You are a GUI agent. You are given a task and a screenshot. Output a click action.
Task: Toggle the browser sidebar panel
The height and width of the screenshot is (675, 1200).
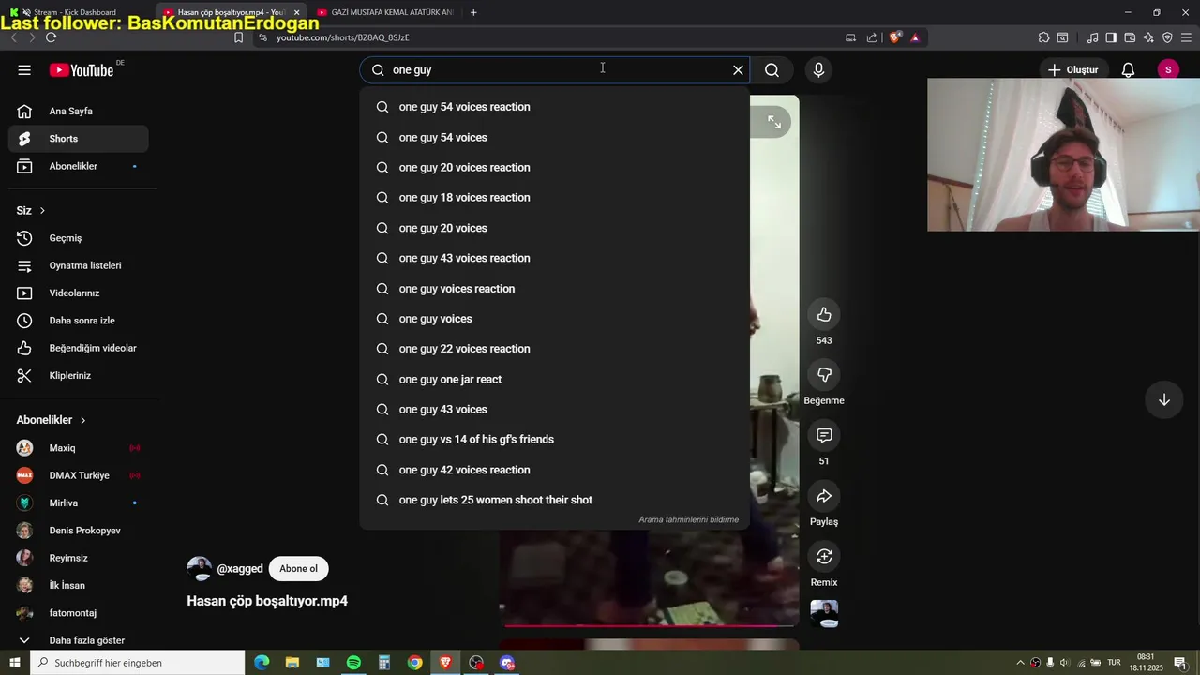click(x=1111, y=37)
